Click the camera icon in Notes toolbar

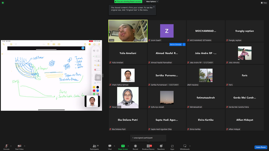[59, 44]
